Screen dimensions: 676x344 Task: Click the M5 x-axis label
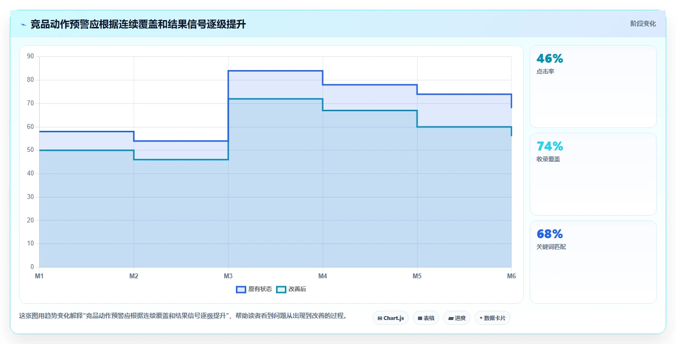tap(417, 276)
